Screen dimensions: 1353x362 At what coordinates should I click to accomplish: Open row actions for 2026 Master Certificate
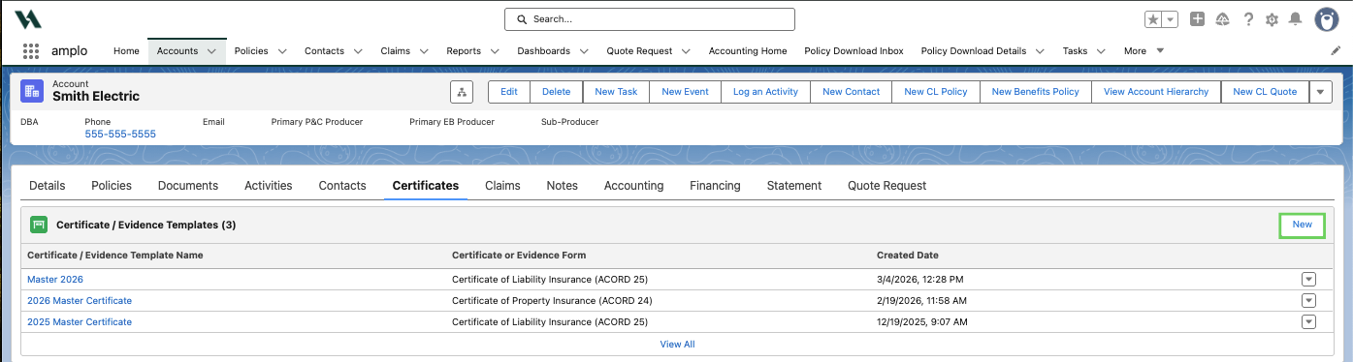[1308, 301]
